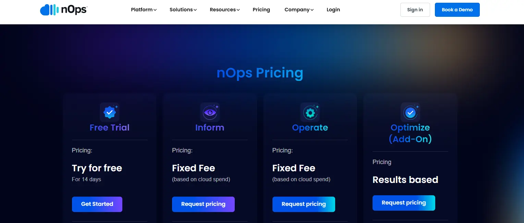Click the Free Trial badge checkmark icon
Image resolution: width=524 pixels, height=223 pixels.
tap(110, 112)
